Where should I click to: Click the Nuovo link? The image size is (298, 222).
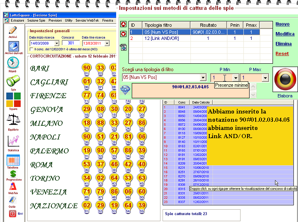282,24
